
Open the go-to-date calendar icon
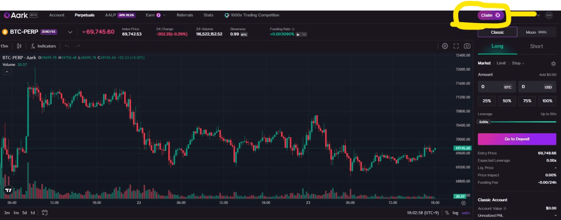(x=45, y=213)
